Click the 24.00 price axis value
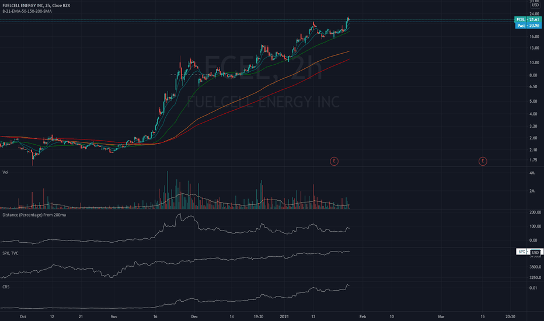Screen dimensions: 544x321 click(x=534, y=14)
